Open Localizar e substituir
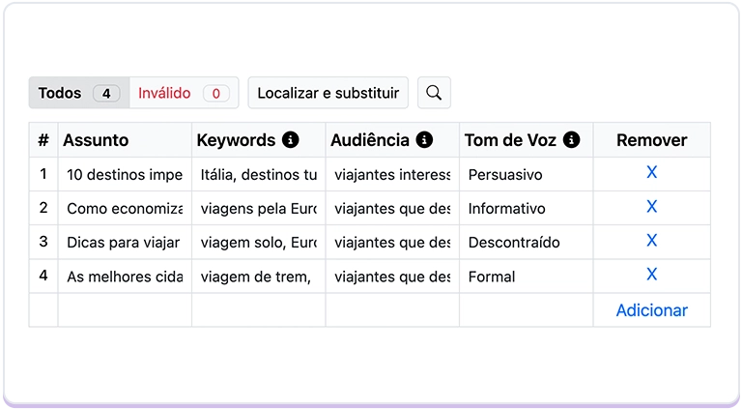The width and height of the screenshot is (742, 409). coord(328,93)
